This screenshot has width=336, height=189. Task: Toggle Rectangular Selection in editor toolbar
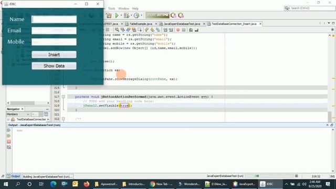click(140, 30)
